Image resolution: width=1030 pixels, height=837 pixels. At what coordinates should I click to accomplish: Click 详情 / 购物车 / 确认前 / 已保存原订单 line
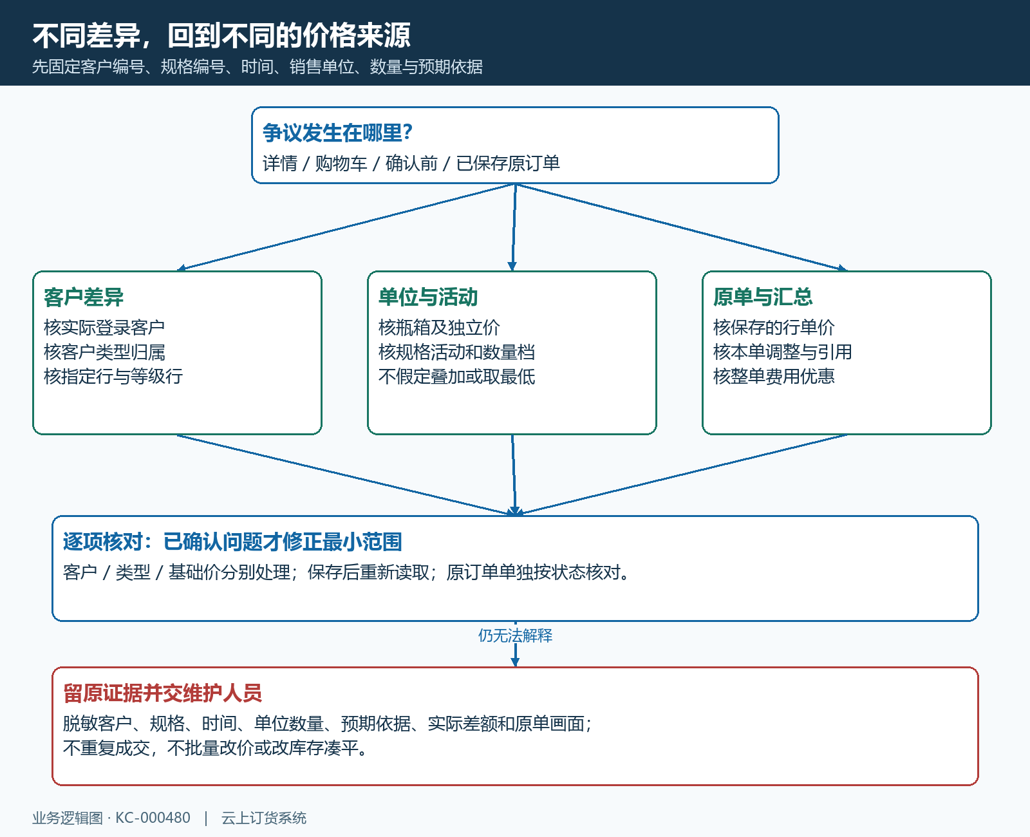tap(411, 164)
